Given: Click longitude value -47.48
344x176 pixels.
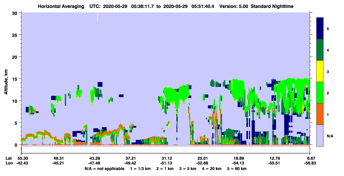Looking at the screenshot, I should tap(93, 163).
